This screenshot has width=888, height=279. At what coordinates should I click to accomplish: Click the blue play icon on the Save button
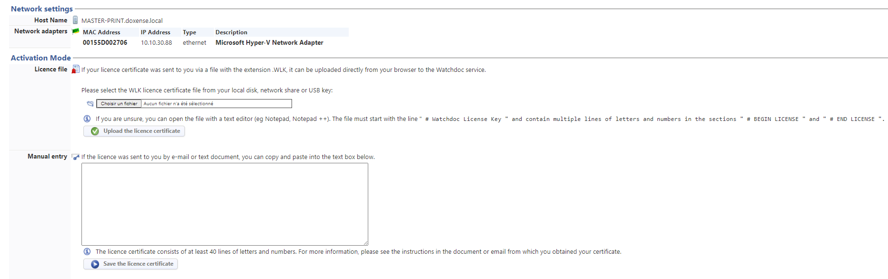coord(95,264)
